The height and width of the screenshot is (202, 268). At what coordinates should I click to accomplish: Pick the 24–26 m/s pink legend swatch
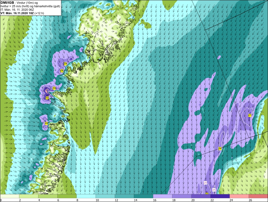[x=239, y=196]
